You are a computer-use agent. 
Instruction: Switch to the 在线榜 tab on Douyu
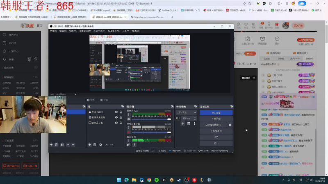[x=267, y=58]
